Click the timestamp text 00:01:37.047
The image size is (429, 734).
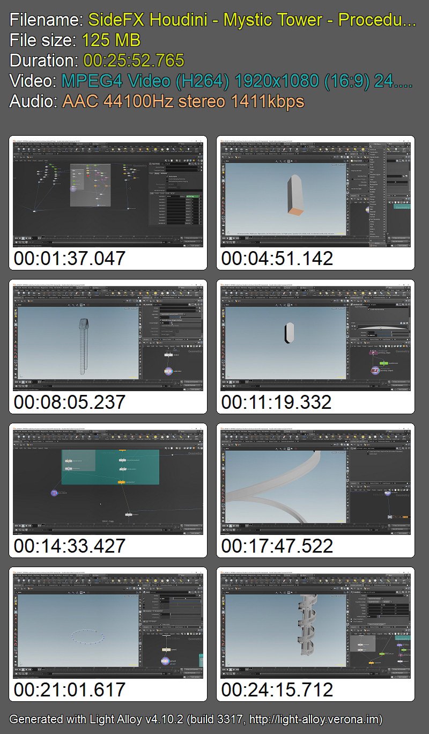click(70, 258)
